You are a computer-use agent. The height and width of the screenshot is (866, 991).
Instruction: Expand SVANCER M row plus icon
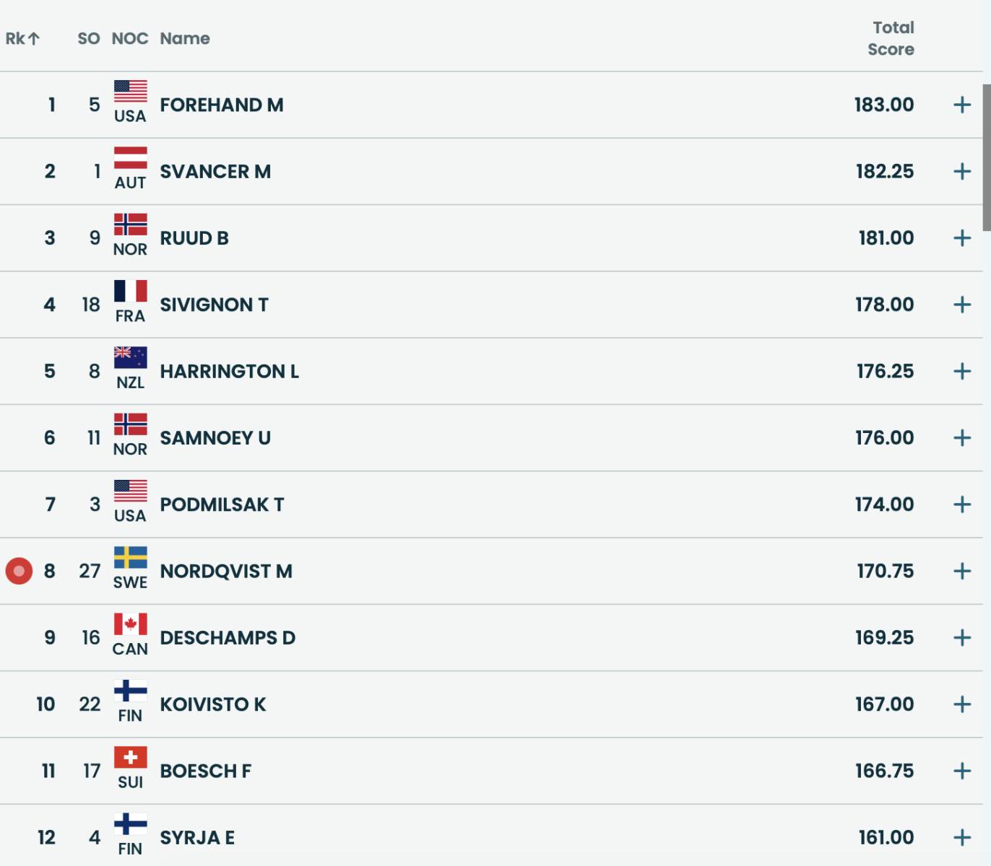pyautogui.click(x=961, y=172)
